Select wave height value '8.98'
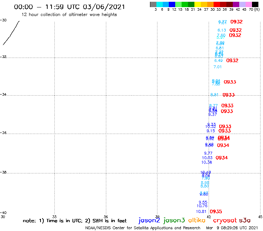The width and height of the screenshot is (263, 231). pos(205,183)
